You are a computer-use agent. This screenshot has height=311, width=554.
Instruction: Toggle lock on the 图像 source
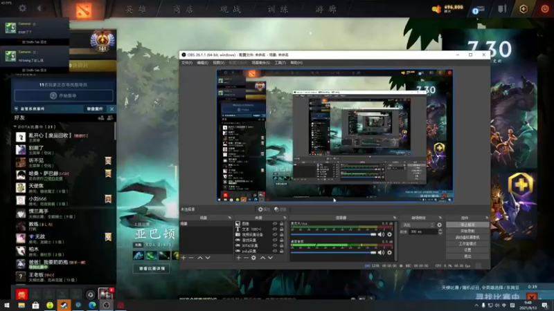tap(282, 223)
